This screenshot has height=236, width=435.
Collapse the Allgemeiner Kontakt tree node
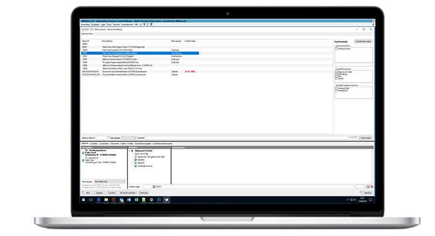pyautogui.click(x=129, y=151)
